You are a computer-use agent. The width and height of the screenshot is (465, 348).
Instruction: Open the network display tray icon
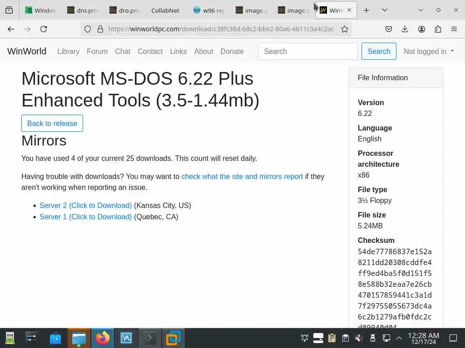pyautogui.click(x=386, y=338)
